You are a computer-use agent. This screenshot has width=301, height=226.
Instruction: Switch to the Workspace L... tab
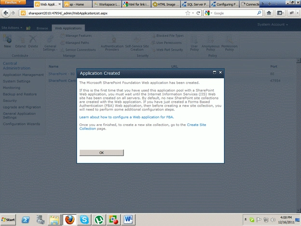coord(107,4)
